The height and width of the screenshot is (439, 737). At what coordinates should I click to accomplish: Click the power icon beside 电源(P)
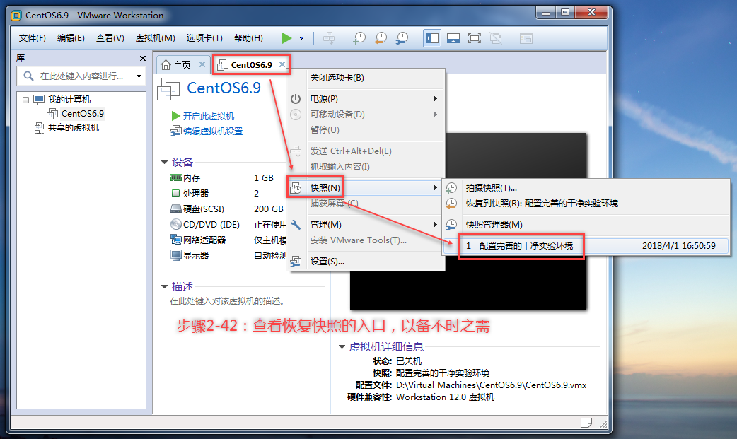coord(296,99)
